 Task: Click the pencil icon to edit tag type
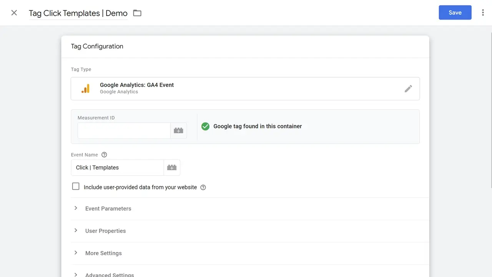[x=408, y=89]
